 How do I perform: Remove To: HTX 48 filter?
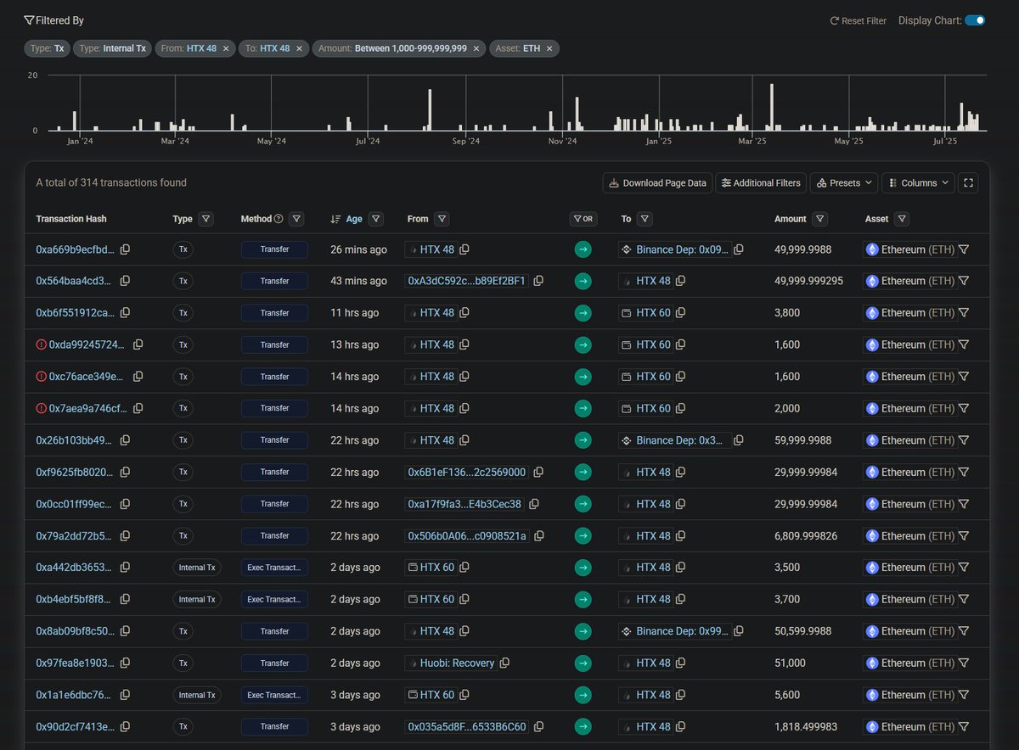click(299, 48)
